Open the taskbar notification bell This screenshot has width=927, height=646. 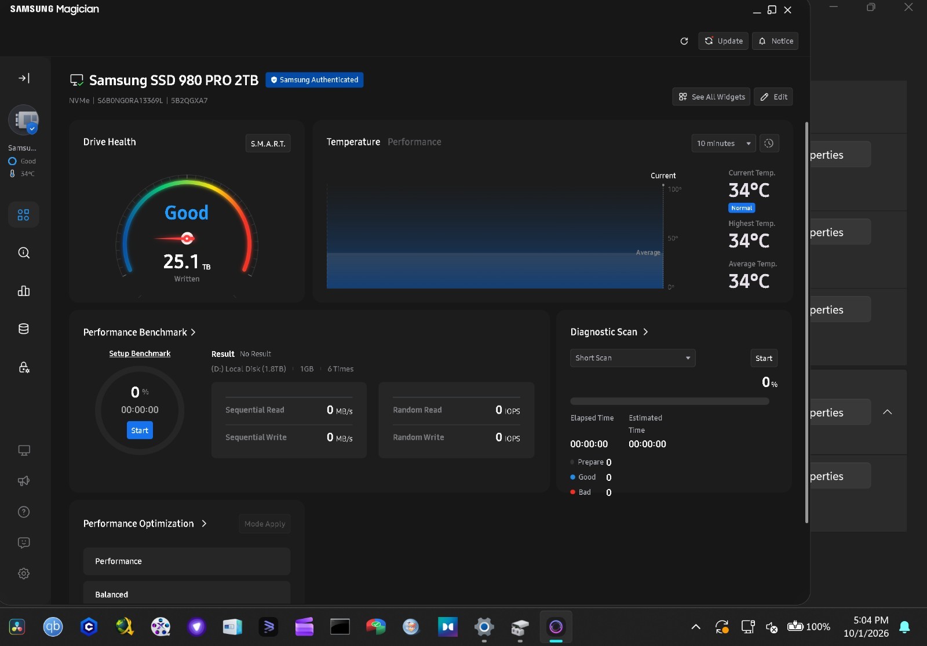pos(904,627)
